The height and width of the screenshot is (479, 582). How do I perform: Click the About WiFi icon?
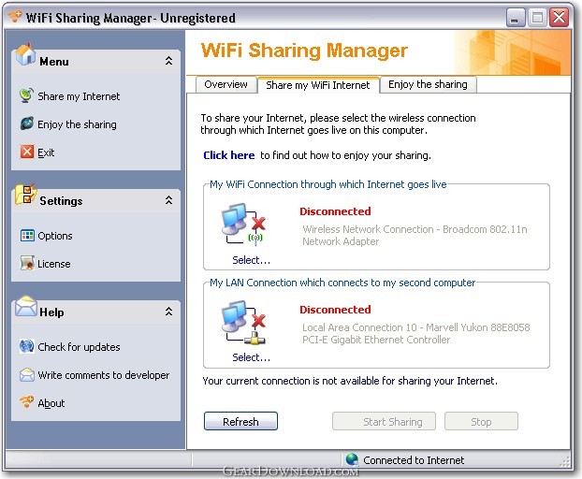[x=27, y=402]
